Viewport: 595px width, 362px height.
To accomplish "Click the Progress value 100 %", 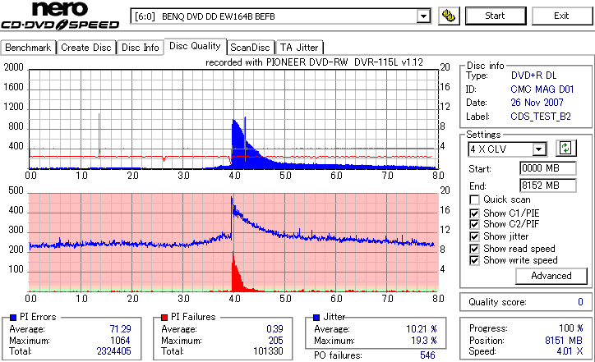I will click(x=571, y=328).
